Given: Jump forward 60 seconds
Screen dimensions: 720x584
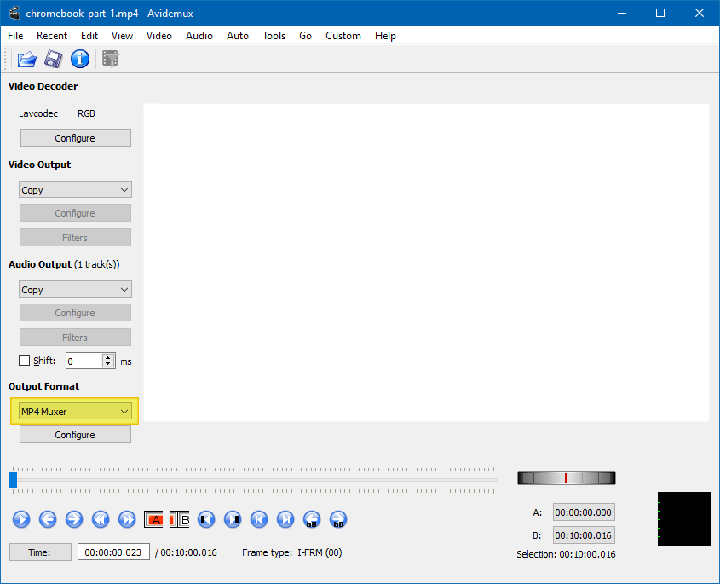Looking at the screenshot, I should [338, 520].
